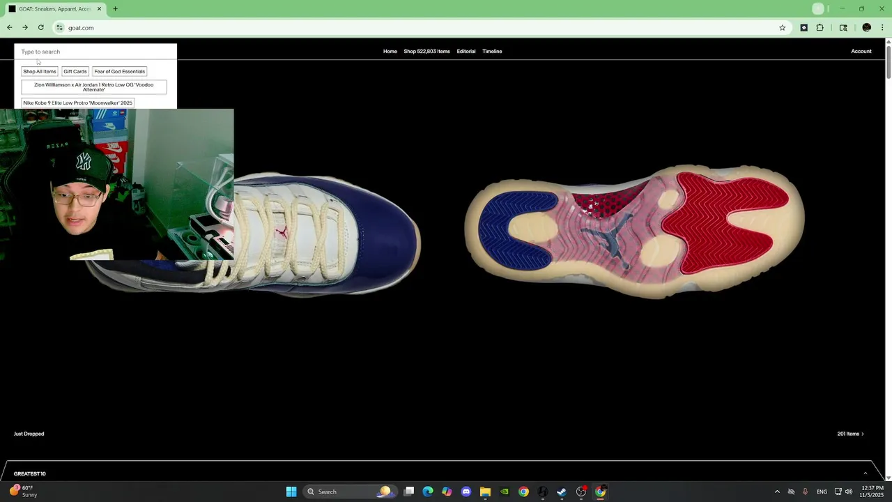Open the clock showing 12:37 PM

[872, 492]
